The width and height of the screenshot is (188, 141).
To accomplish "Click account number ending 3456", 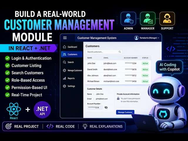I will click(x=131, y=81).
